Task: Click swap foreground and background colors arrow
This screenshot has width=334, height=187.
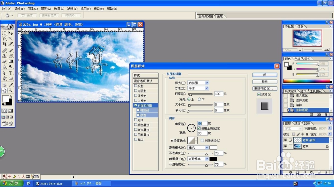Action: point(11,96)
